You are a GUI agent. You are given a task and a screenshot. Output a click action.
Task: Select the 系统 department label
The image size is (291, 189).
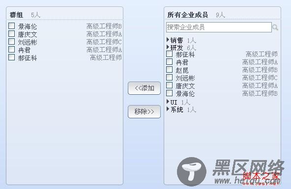(176, 109)
